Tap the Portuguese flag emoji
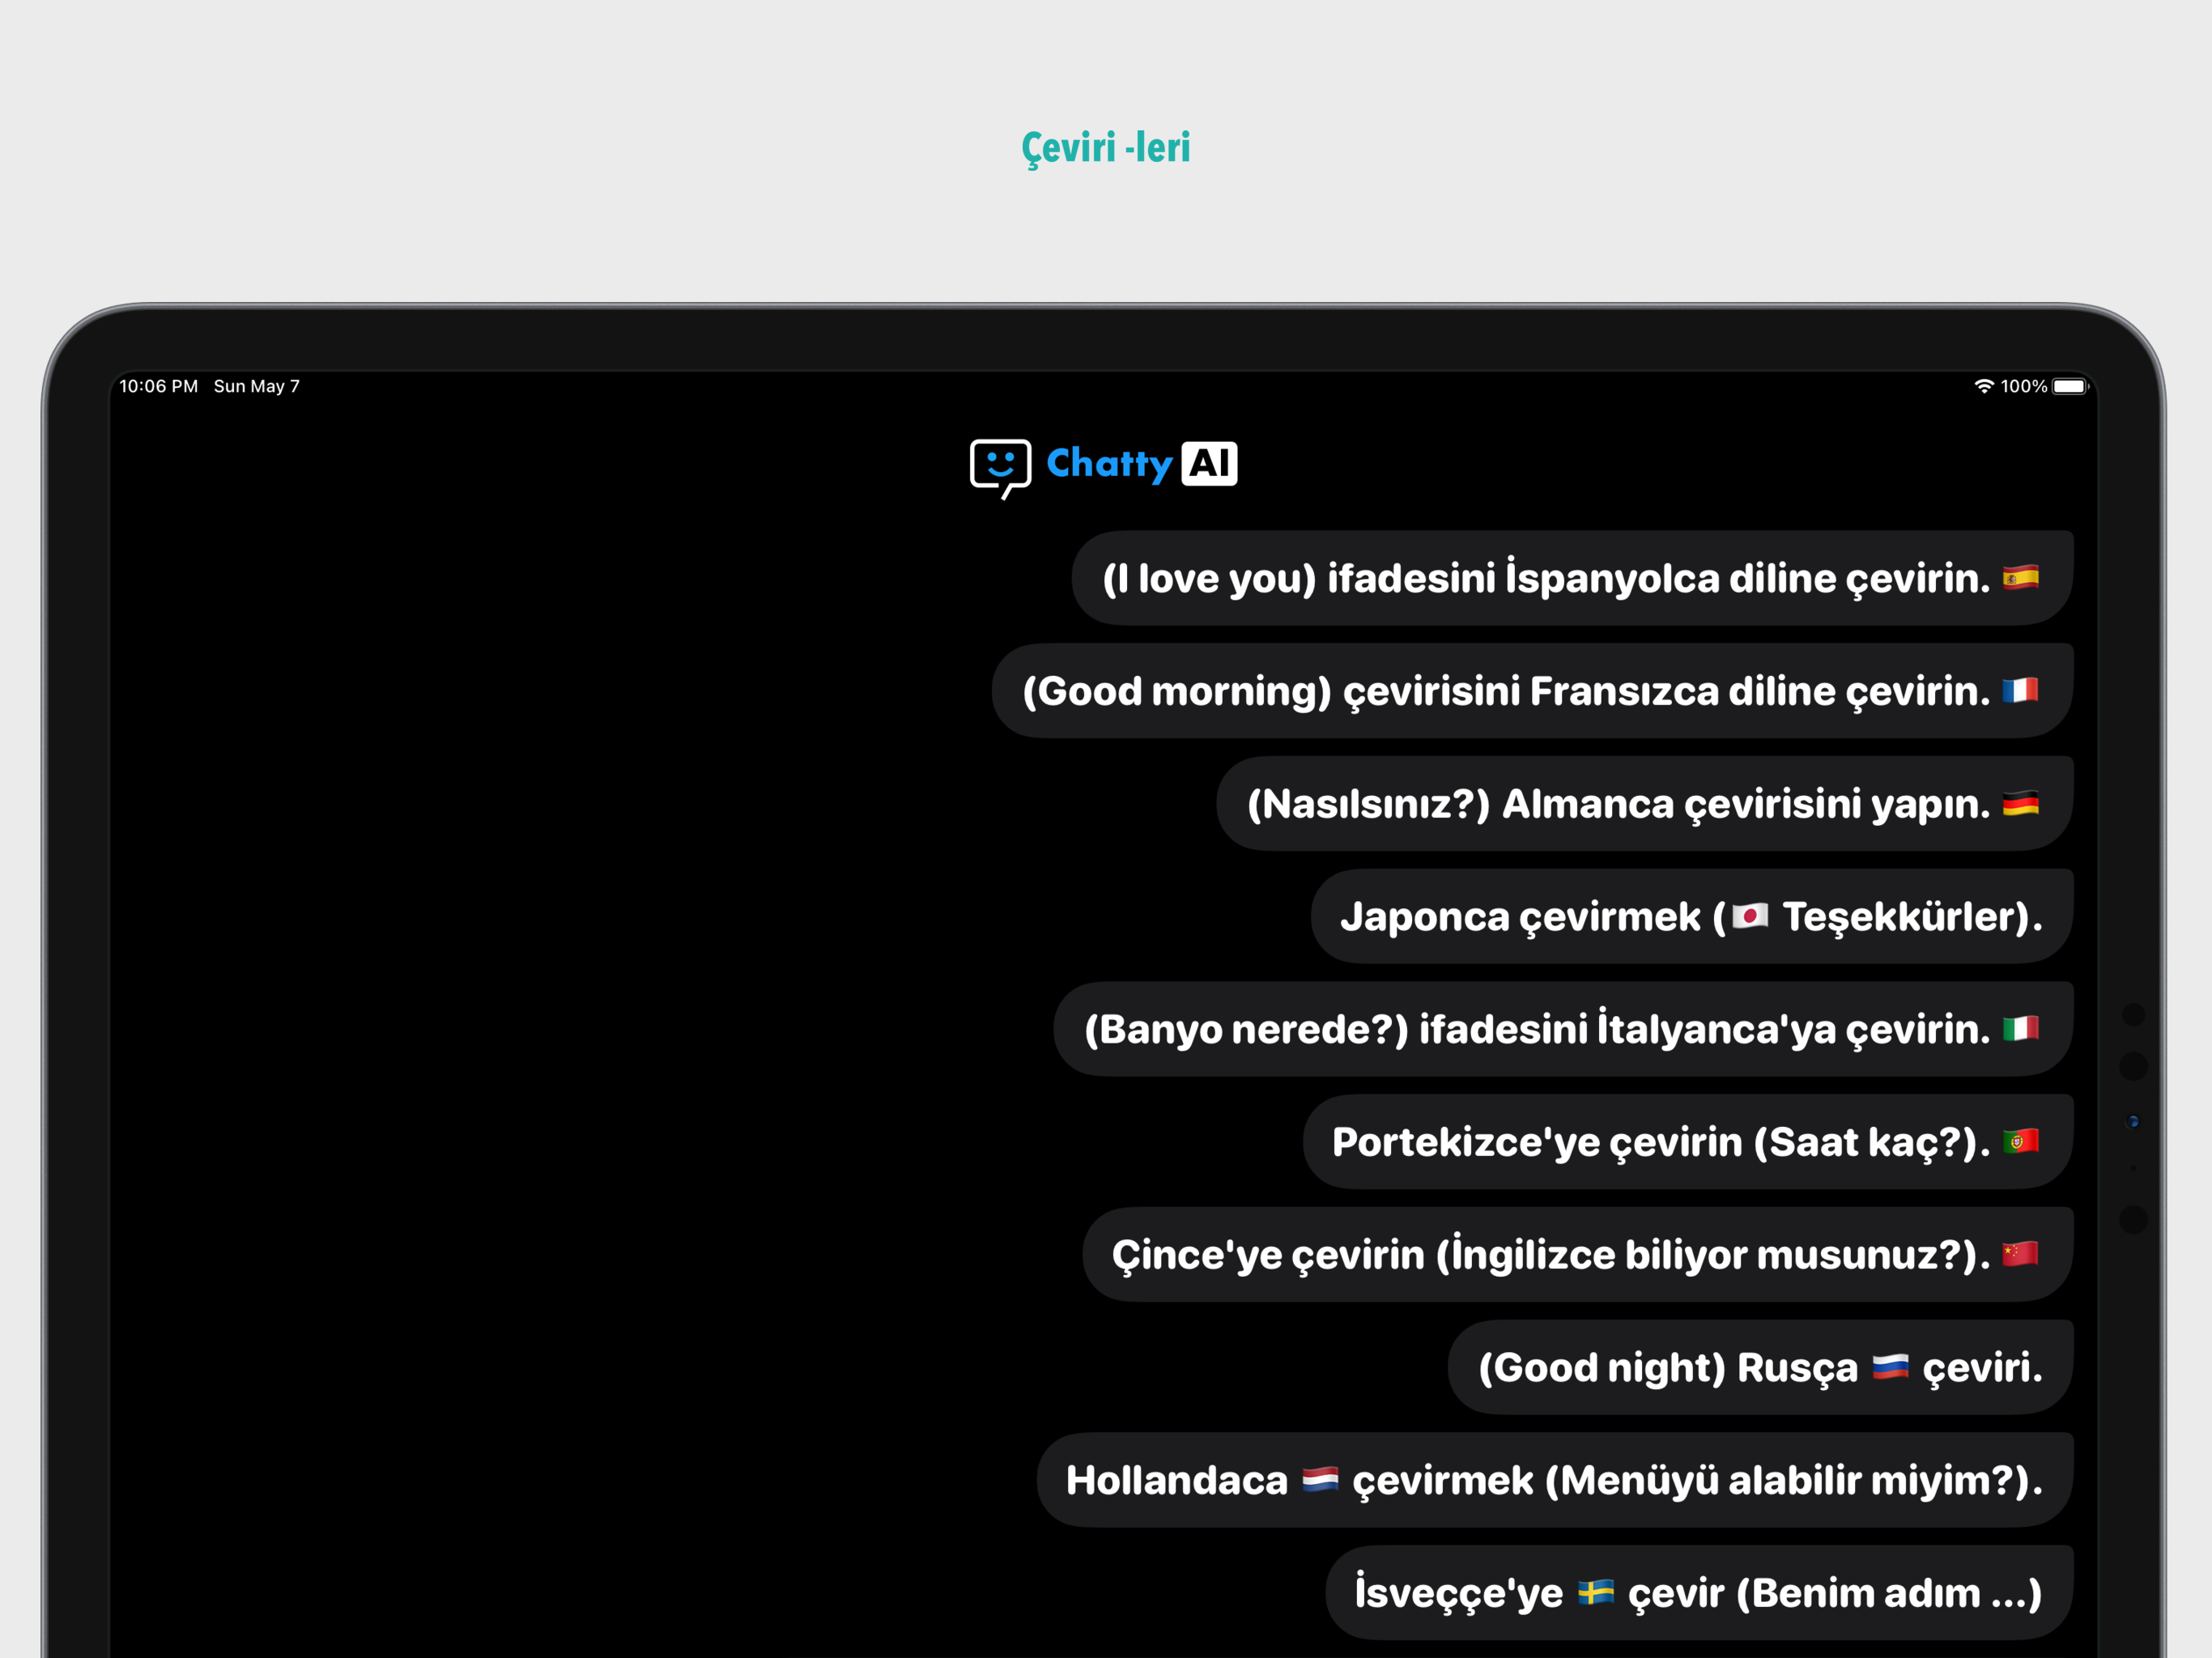This screenshot has width=2212, height=1658. pyautogui.click(x=2020, y=1142)
